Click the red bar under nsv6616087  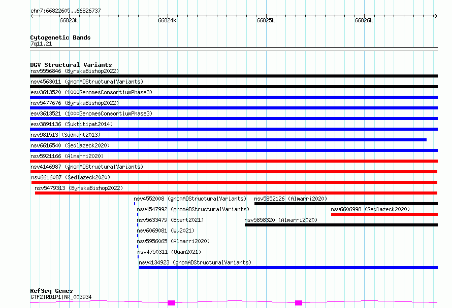[234, 182]
